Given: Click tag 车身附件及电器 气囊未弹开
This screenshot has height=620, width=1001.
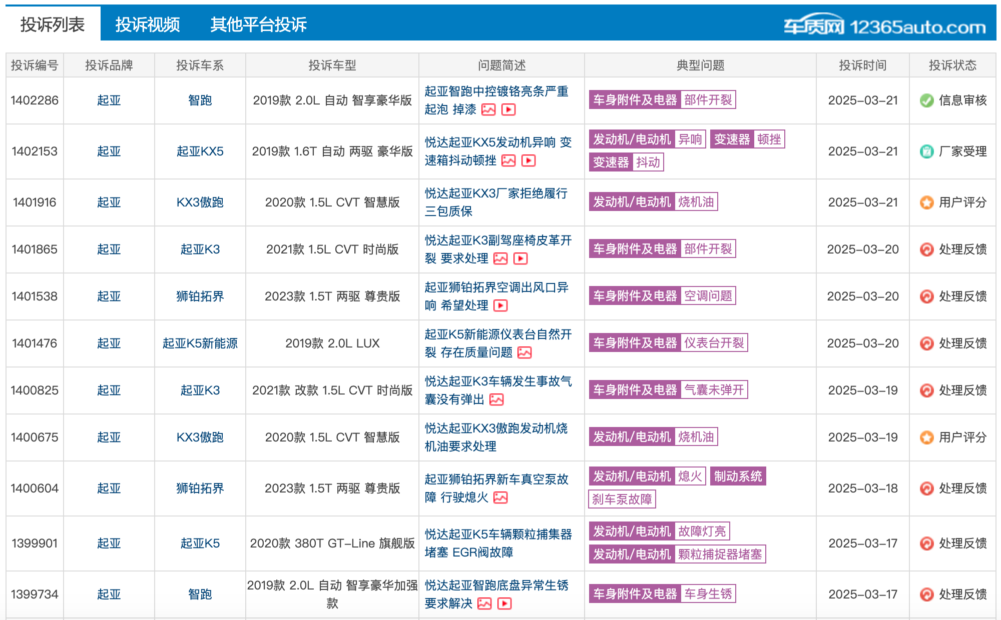Looking at the screenshot, I should [668, 390].
